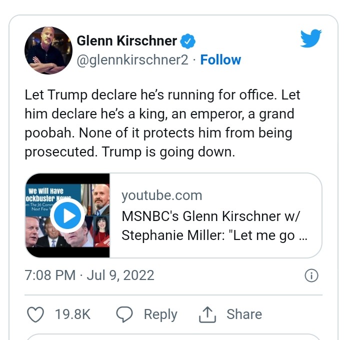The image size is (353, 340).
Task: Click the Glenn Kirschner display name
Action: pos(126,40)
